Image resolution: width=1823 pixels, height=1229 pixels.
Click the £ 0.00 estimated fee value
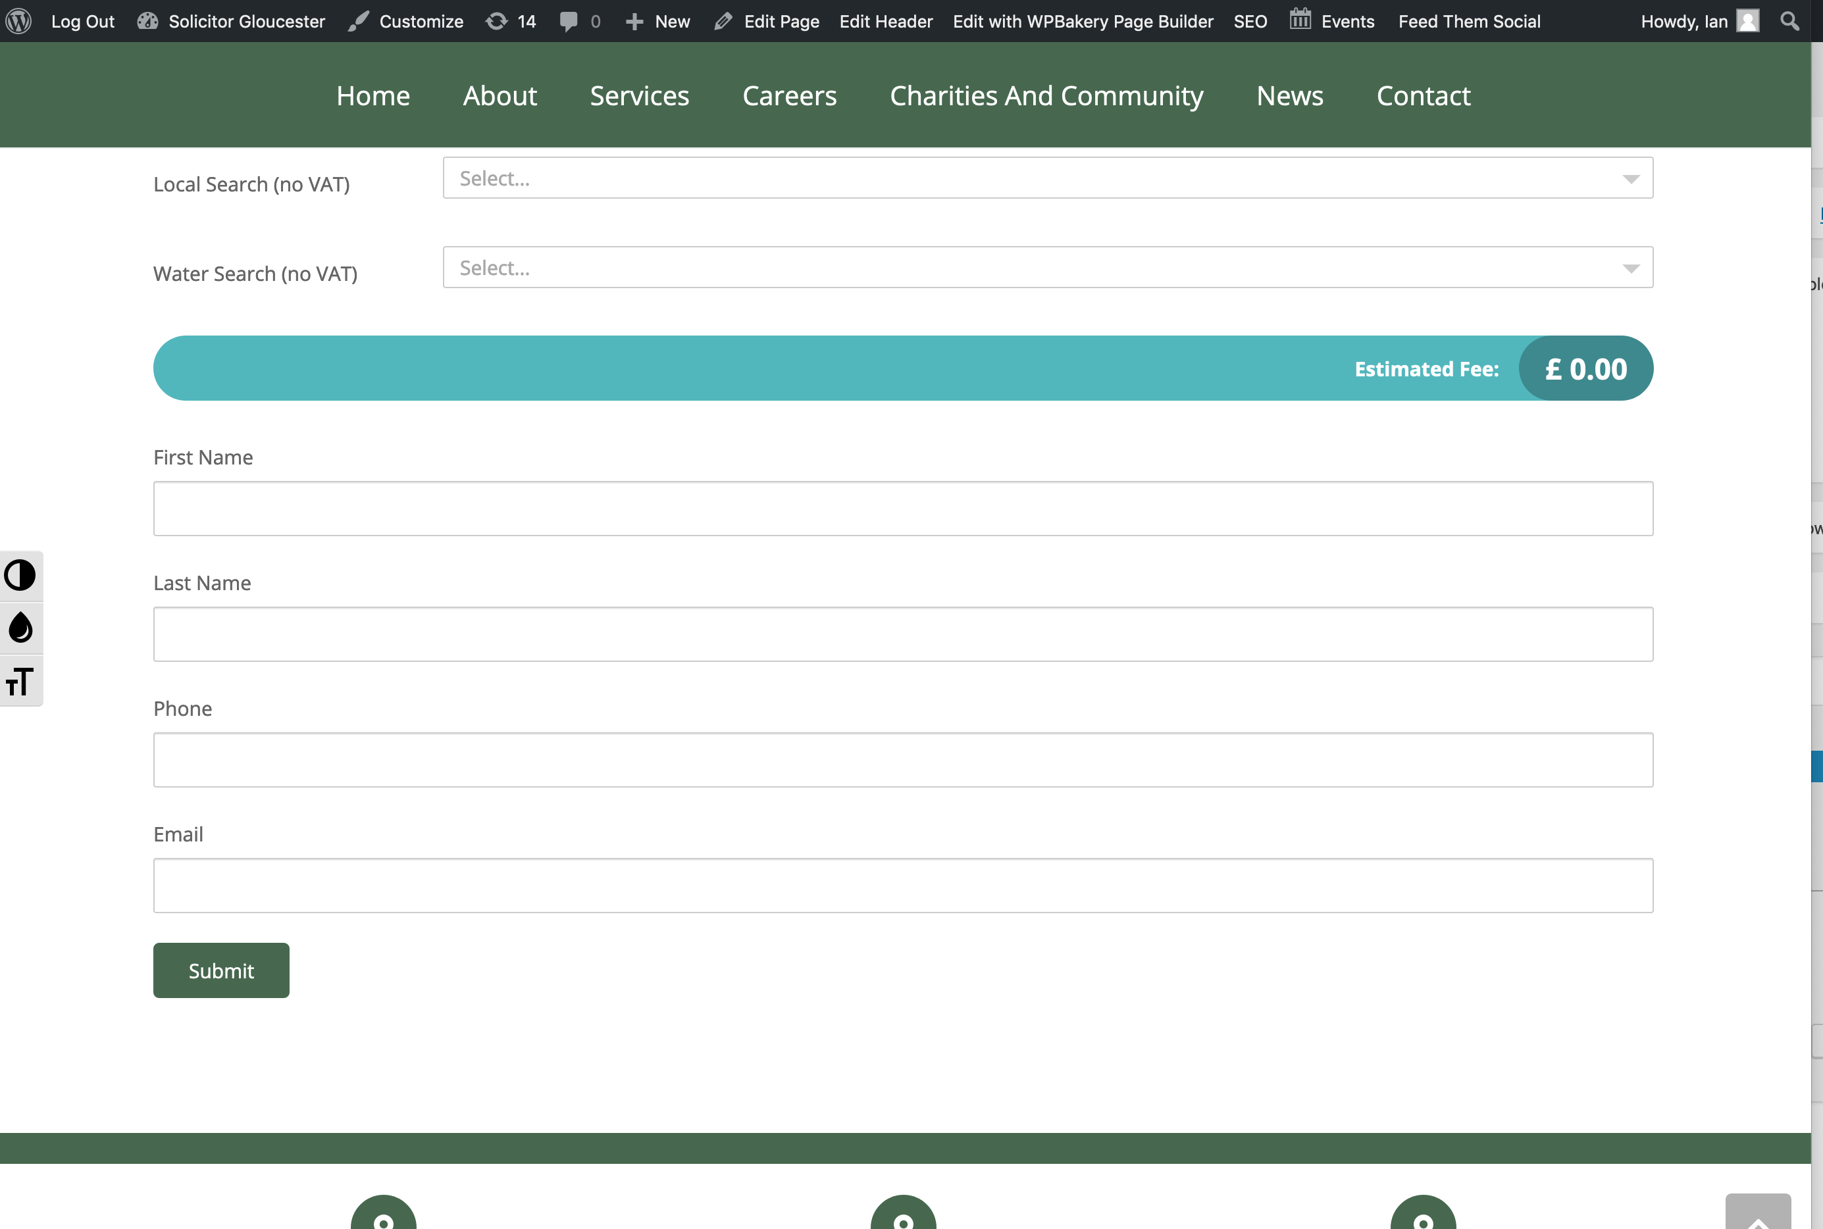point(1586,368)
